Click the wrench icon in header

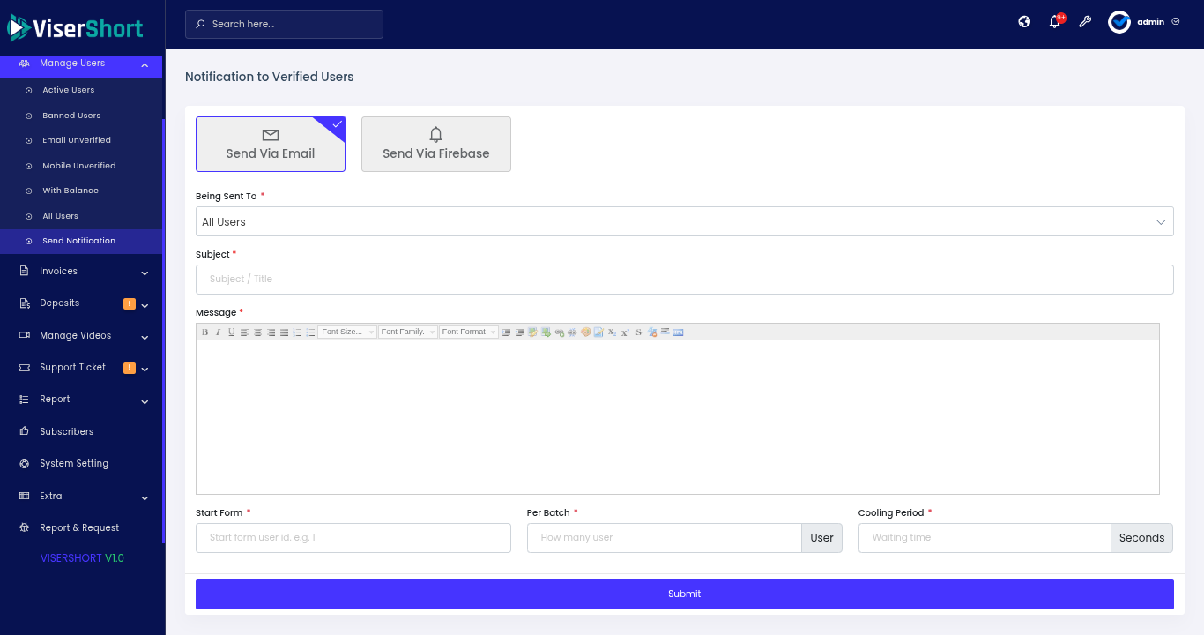tap(1085, 22)
